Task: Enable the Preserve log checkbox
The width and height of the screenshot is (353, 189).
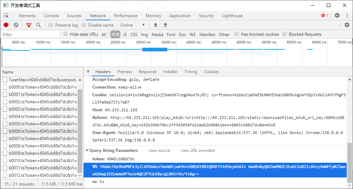Action: pyautogui.click(x=51, y=25)
